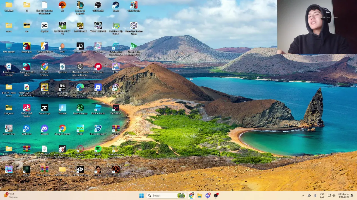Select the CurseForge desktop icon
The image size is (357, 200).
click(44, 109)
